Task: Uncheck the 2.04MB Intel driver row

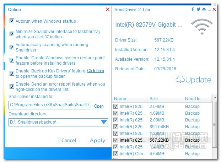Action: click(116, 107)
